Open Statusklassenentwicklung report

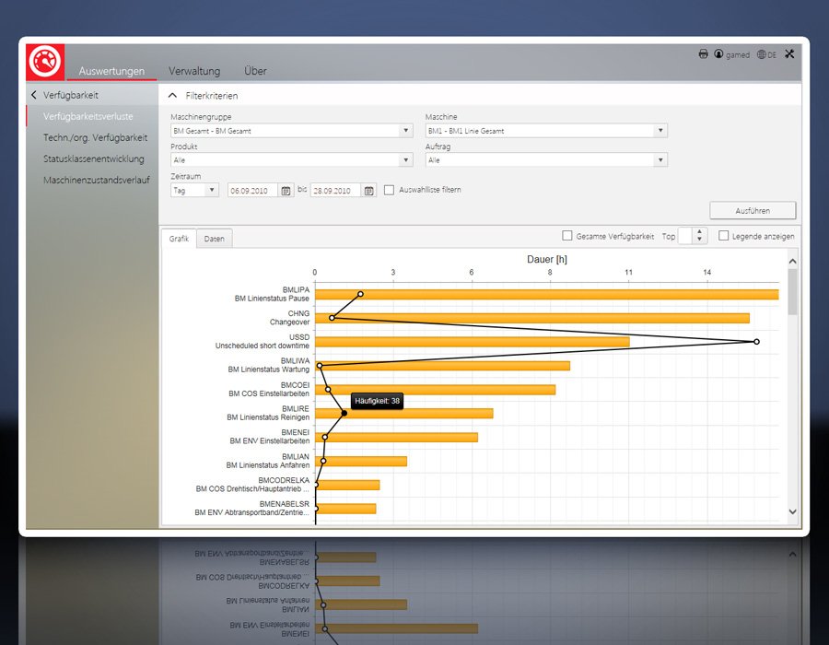[94, 158]
